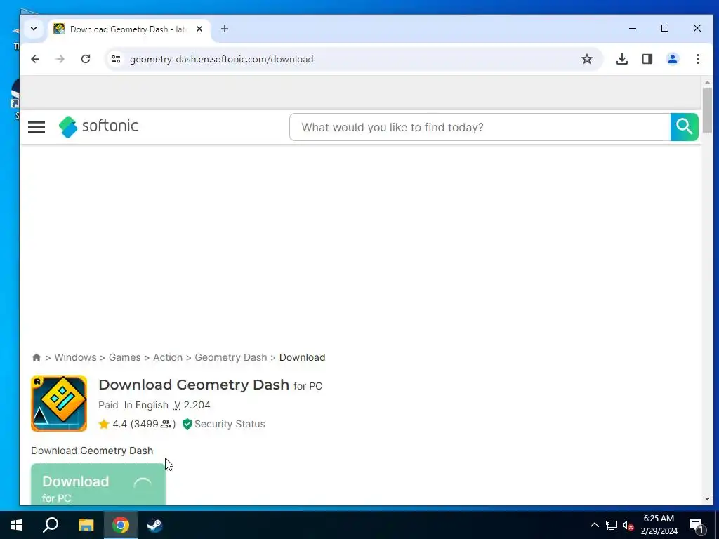Show hidden tray icons
The image size is (719, 539).
pos(594,525)
